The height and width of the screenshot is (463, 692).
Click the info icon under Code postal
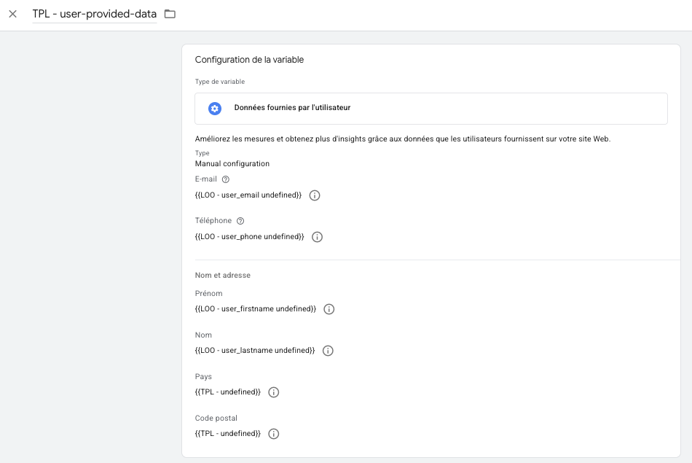[274, 434]
